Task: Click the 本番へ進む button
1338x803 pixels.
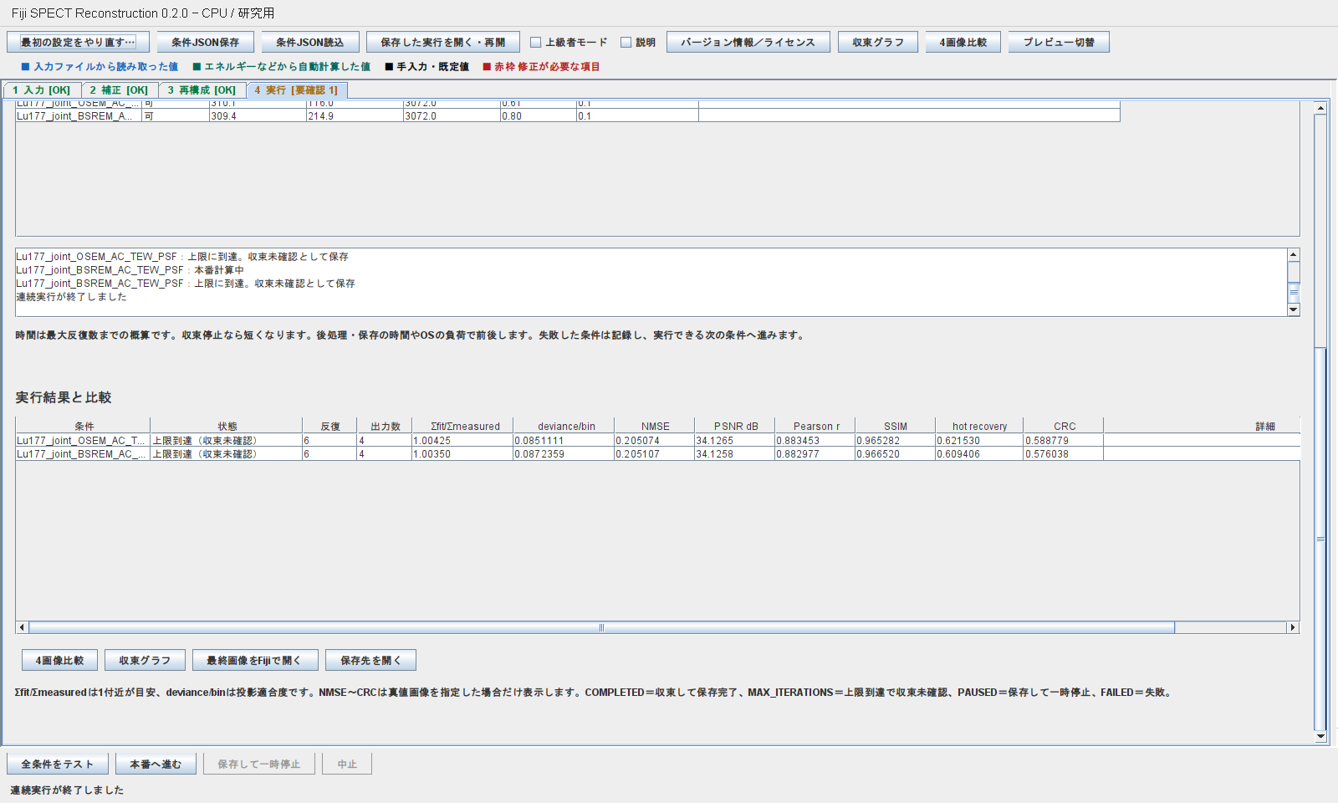Action: coord(156,764)
